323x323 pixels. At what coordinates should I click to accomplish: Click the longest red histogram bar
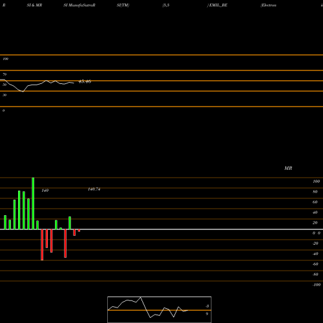click(x=42, y=245)
